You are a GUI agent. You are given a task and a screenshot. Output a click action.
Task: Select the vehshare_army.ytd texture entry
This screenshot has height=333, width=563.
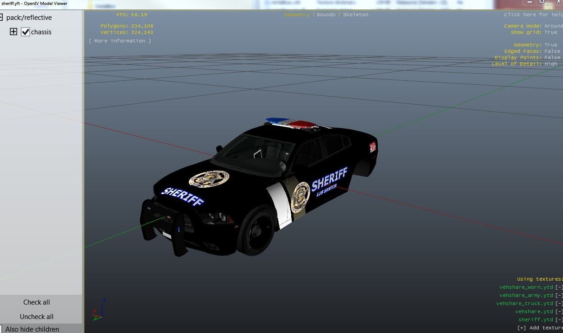pyautogui.click(x=526, y=295)
